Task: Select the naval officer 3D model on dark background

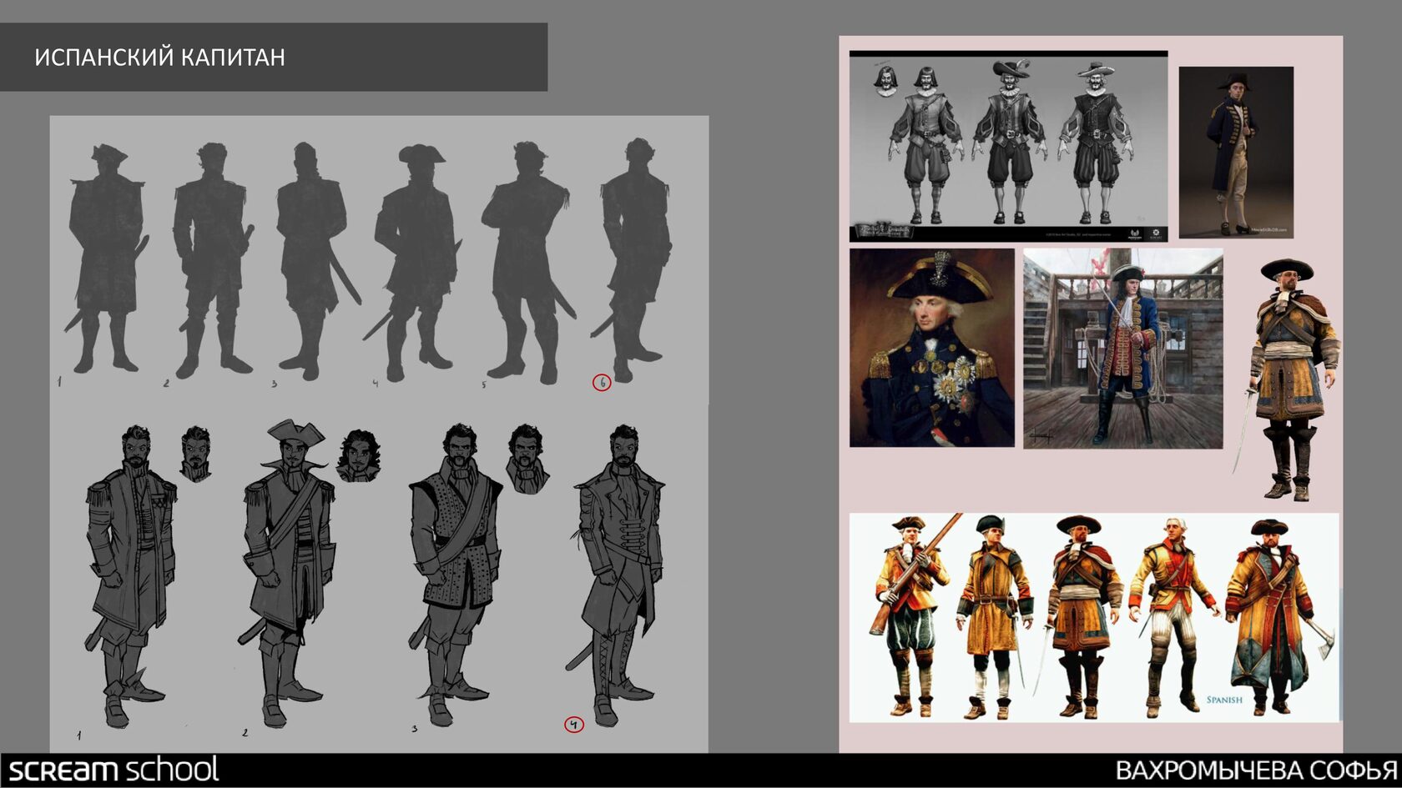Action: [1236, 153]
